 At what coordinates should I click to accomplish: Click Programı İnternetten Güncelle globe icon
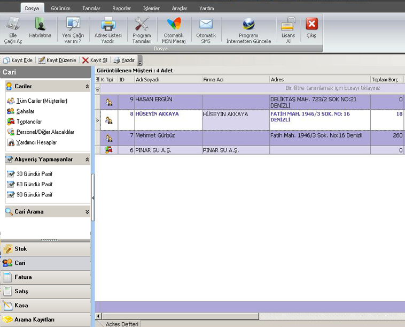(x=248, y=25)
